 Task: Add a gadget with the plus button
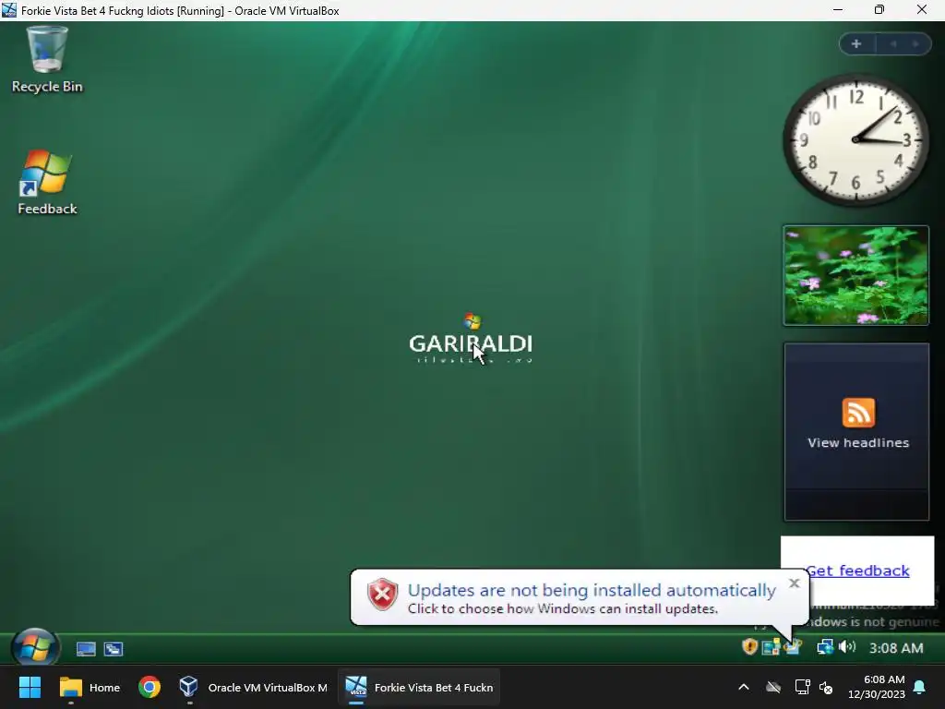[856, 44]
